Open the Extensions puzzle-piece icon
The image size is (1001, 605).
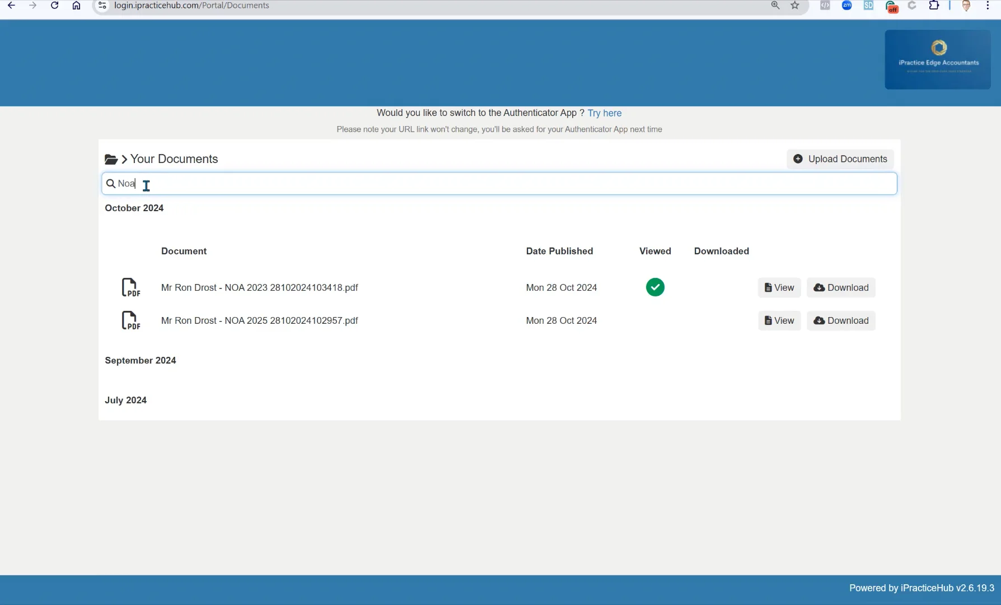click(x=934, y=6)
